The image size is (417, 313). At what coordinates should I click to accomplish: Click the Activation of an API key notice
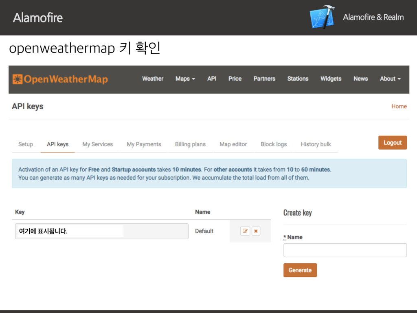(209, 174)
